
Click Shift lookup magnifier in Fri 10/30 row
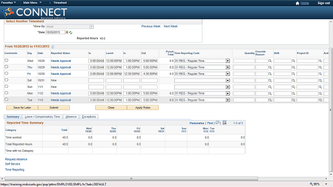[293, 74]
